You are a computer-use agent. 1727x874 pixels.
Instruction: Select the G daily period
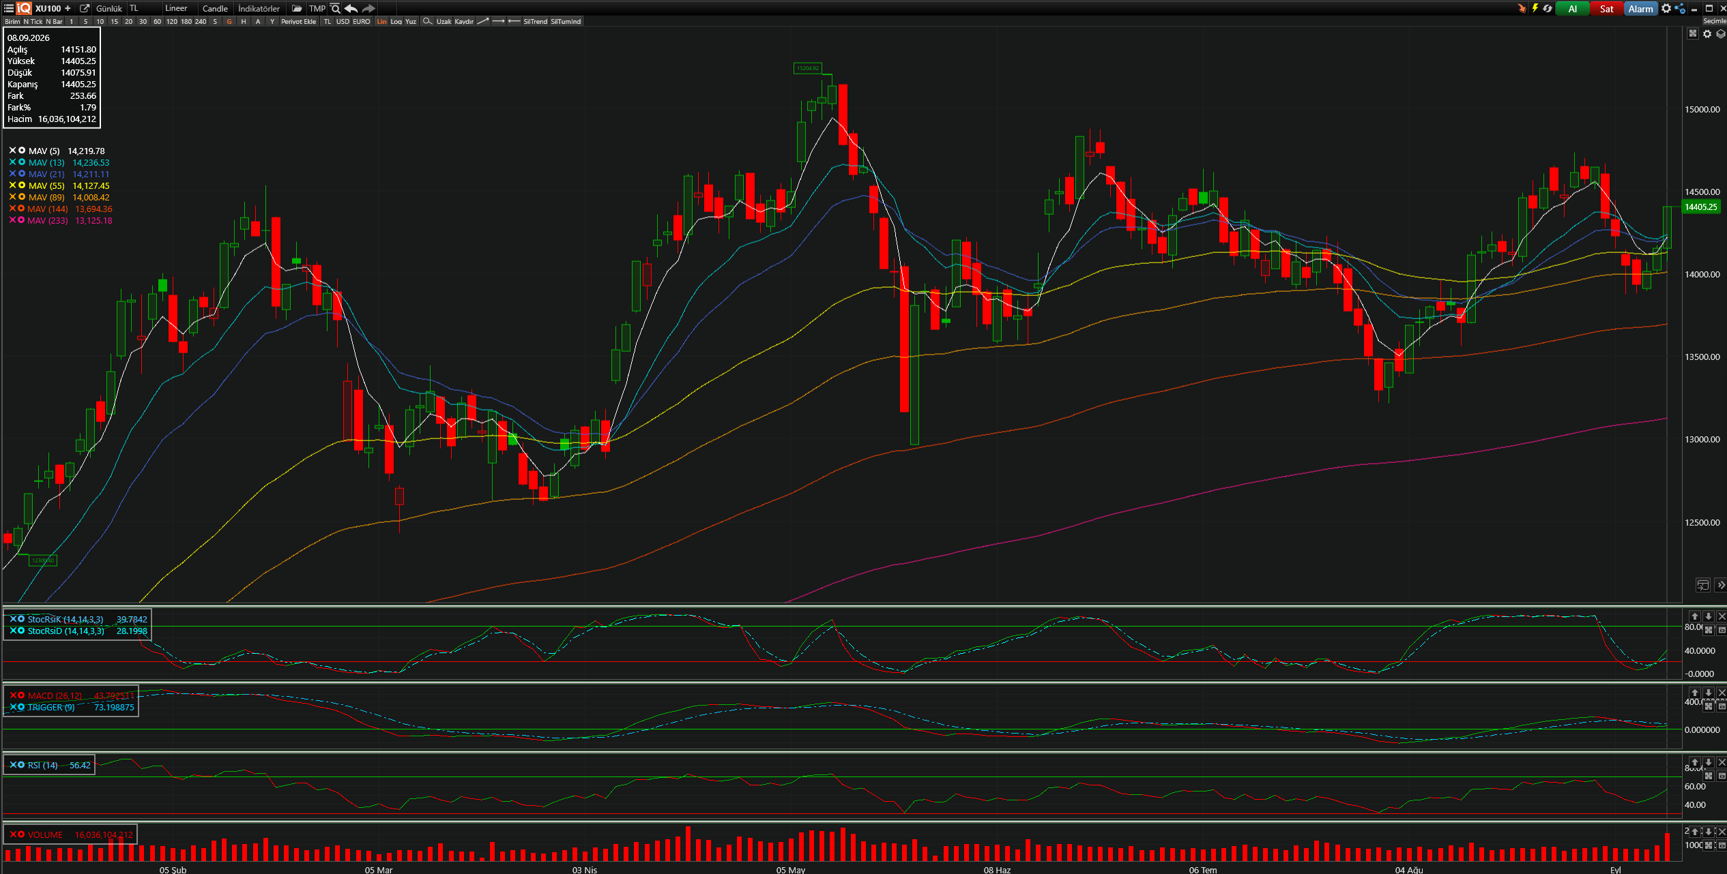[229, 21]
